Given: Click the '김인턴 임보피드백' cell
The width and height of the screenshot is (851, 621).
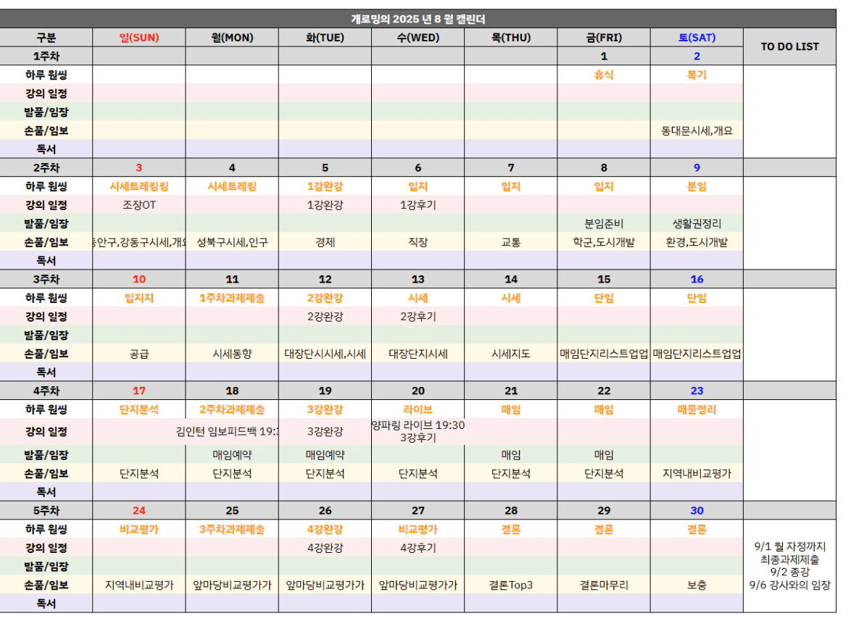Looking at the screenshot, I should [x=232, y=432].
